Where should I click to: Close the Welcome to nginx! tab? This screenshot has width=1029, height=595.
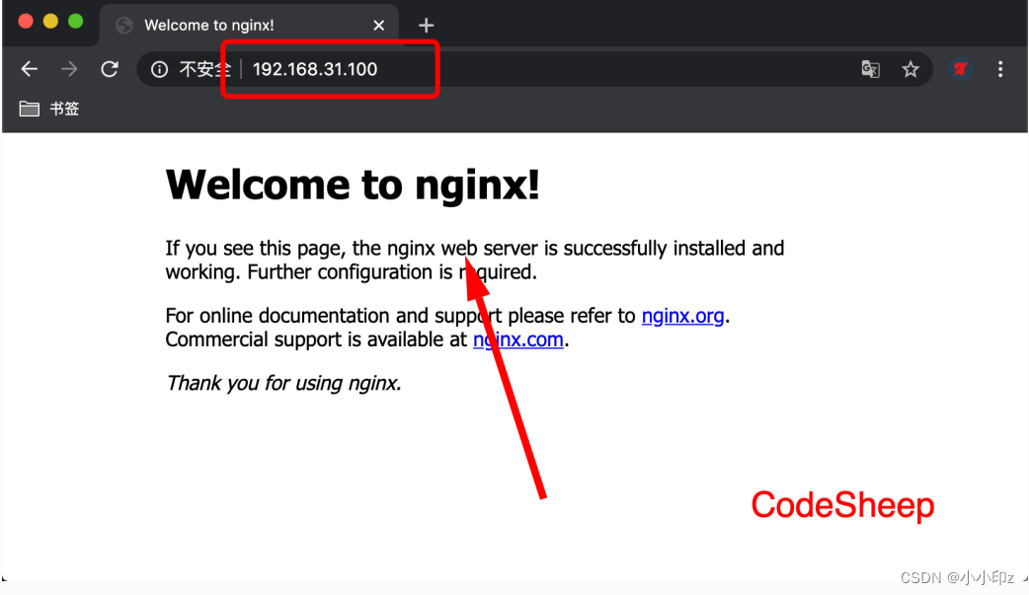coord(378,25)
